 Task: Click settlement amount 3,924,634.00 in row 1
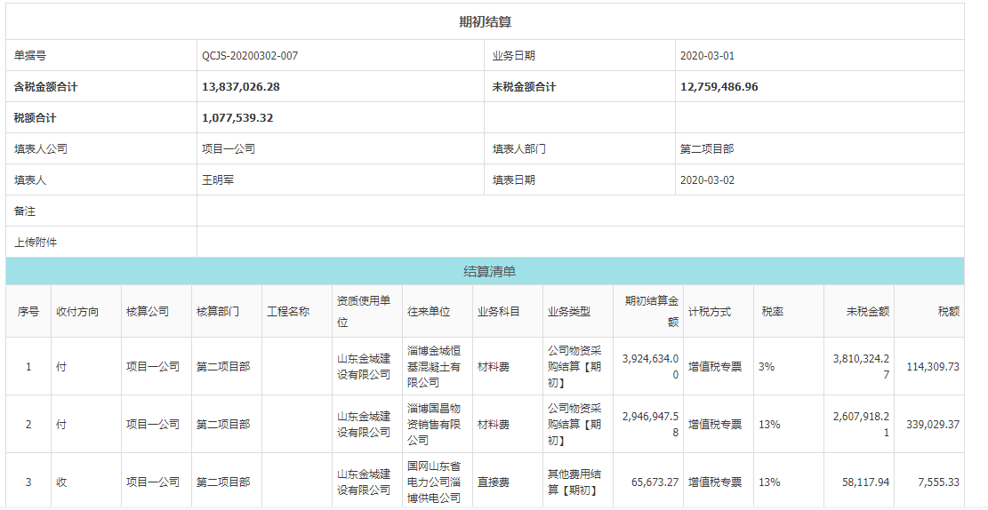pos(650,366)
